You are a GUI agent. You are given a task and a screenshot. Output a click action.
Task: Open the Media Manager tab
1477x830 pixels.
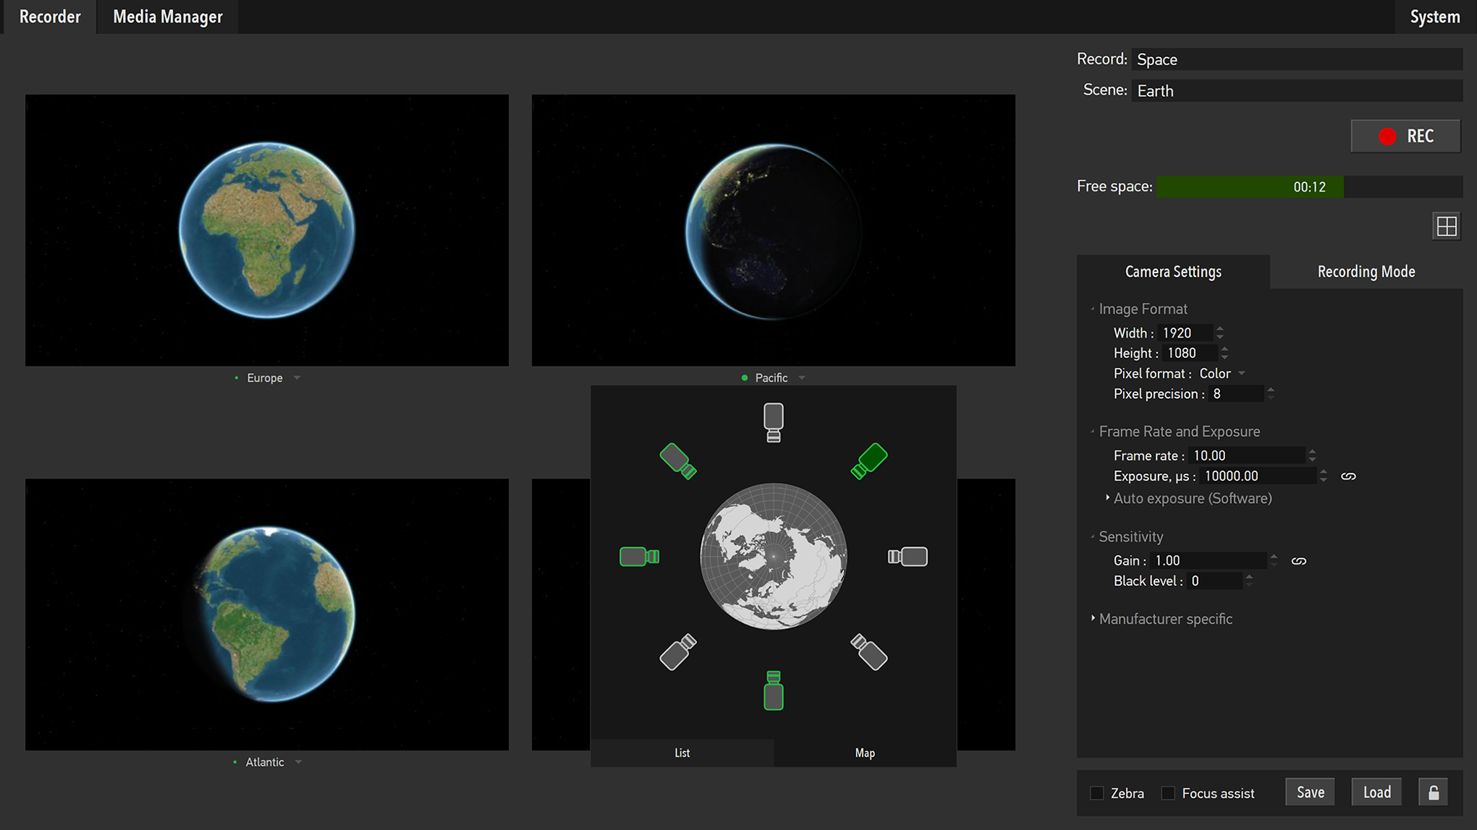(167, 17)
